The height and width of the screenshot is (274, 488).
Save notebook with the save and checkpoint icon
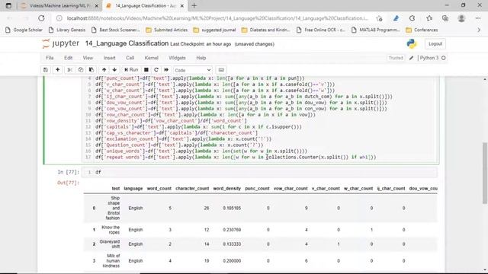[x=46, y=70]
